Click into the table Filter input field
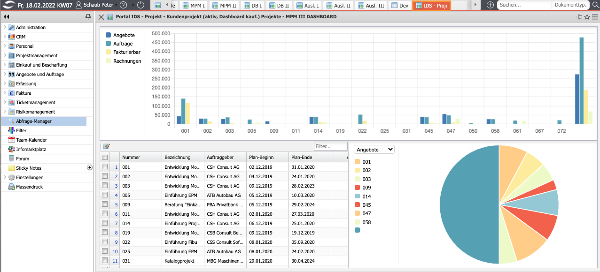 [x=330, y=146]
